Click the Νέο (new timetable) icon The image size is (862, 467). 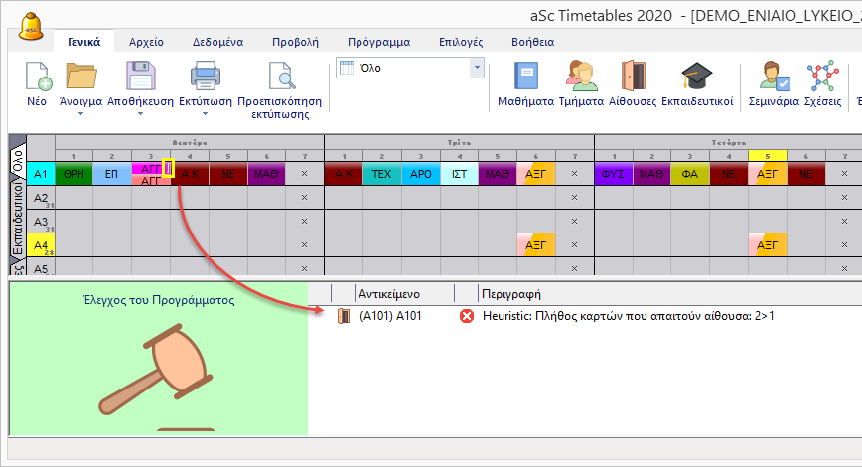tap(37, 78)
